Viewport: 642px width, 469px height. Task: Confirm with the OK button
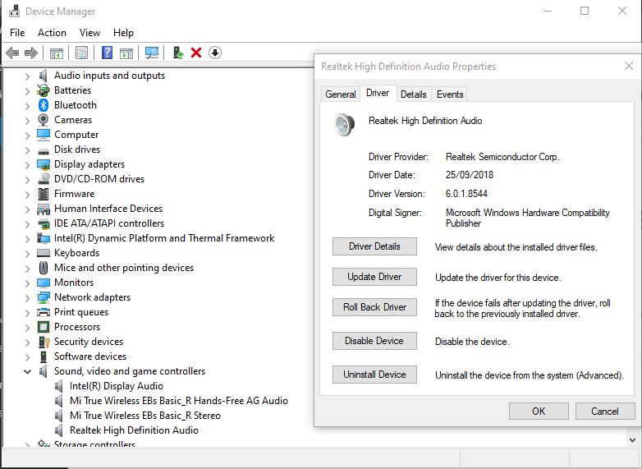pyautogui.click(x=539, y=411)
